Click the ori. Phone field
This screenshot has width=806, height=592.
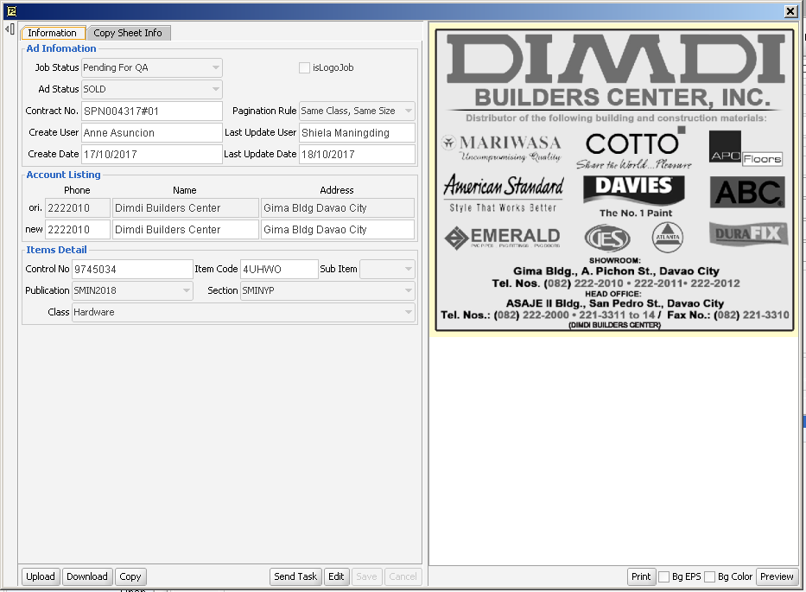tap(78, 207)
